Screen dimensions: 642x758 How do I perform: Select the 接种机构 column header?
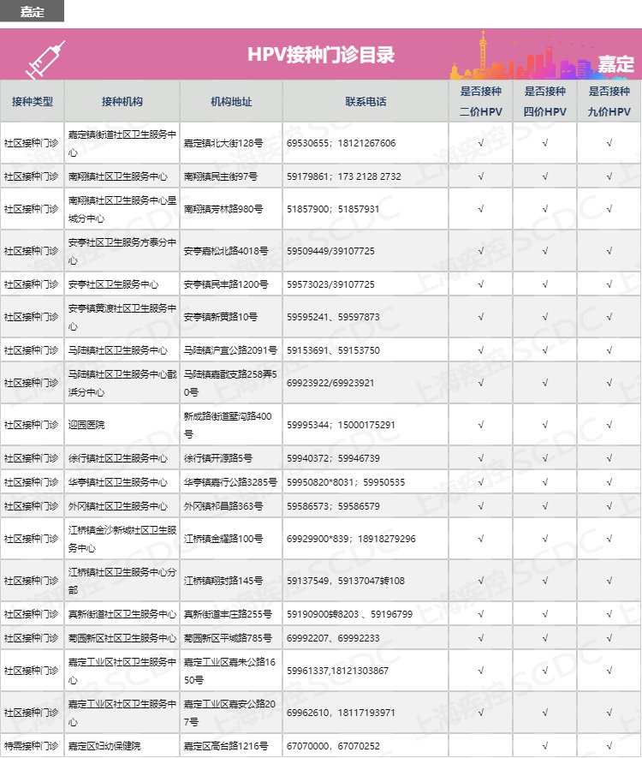tap(122, 101)
